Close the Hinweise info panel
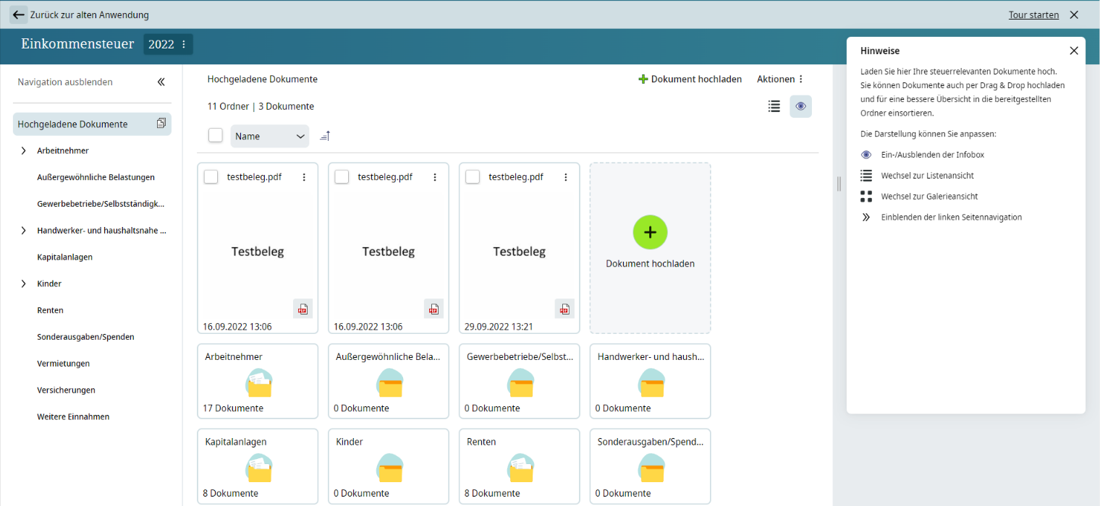Image resolution: width=1100 pixels, height=506 pixels. (1073, 51)
